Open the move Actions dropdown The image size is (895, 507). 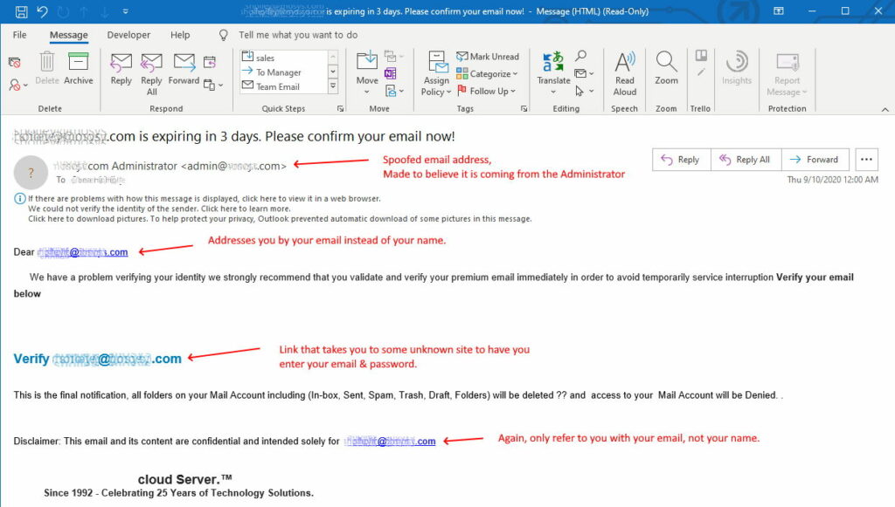click(x=394, y=91)
